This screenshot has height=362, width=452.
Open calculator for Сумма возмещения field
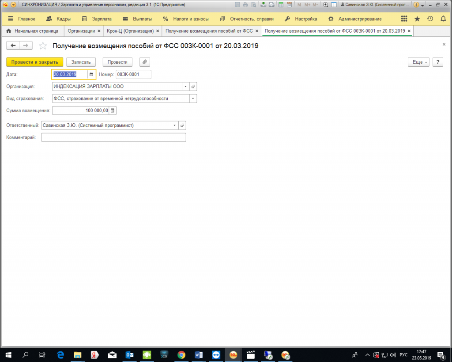pyautogui.click(x=113, y=110)
